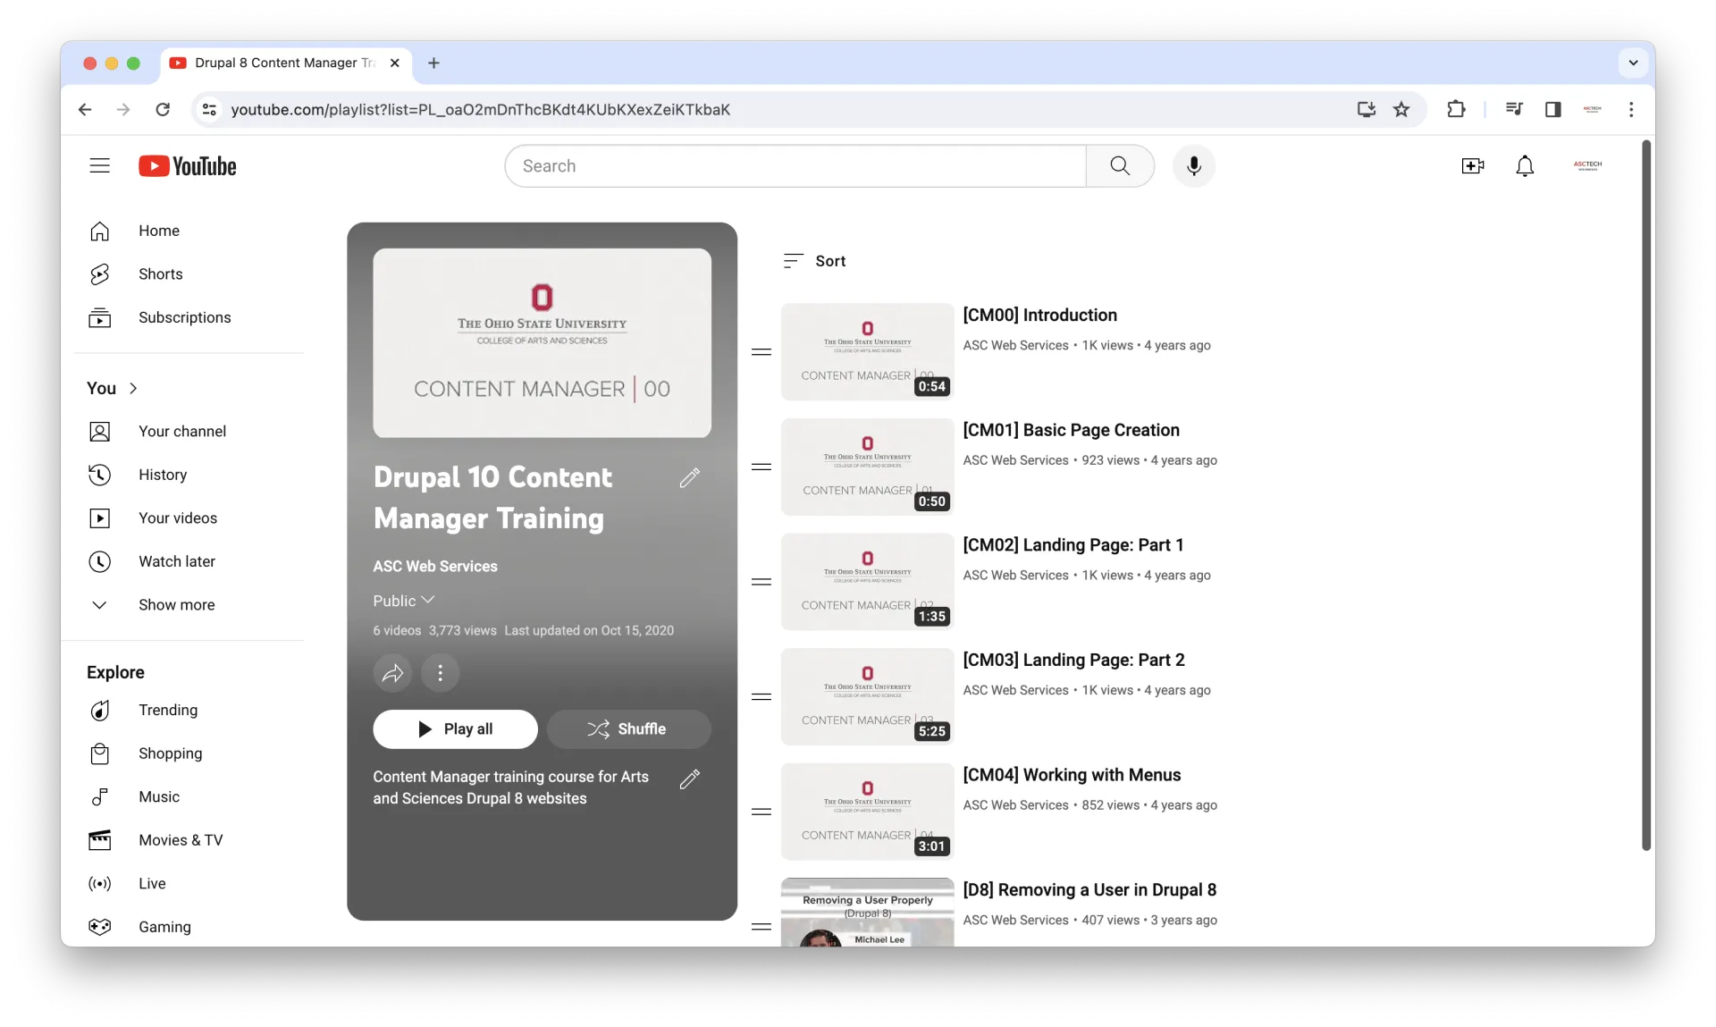Bookmark this page with star icon
Screen dimensions: 1716x1027
1401,109
